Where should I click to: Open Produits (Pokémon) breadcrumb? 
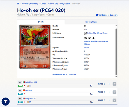[30, 4]
